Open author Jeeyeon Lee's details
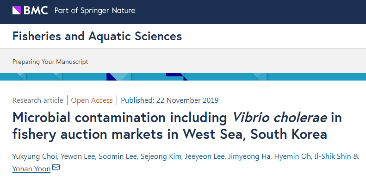Image resolution: width=366 pixels, height=181 pixels. (x=205, y=156)
